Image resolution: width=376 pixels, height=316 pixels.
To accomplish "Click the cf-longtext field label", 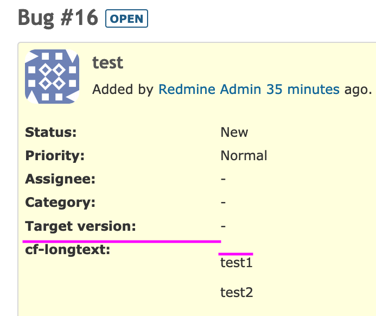I will (67, 250).
